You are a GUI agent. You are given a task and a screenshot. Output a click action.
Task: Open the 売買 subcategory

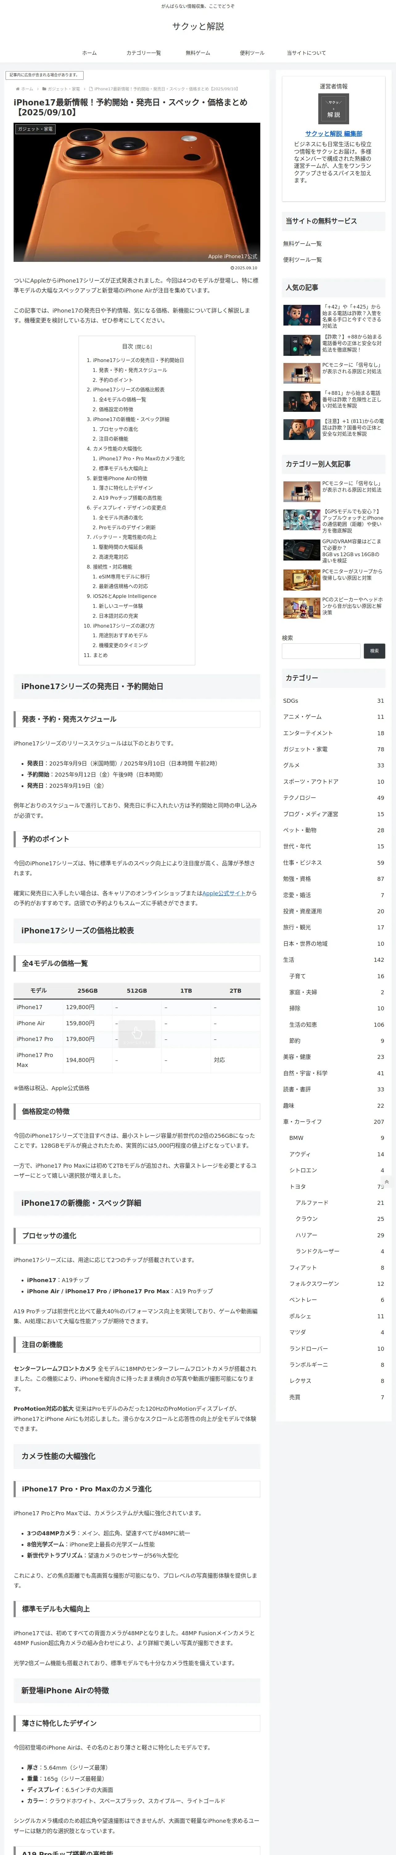pos(336,1397)
